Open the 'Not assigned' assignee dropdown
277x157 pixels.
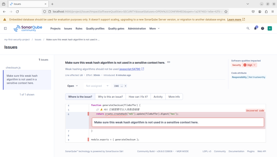(x=97, y=86)
